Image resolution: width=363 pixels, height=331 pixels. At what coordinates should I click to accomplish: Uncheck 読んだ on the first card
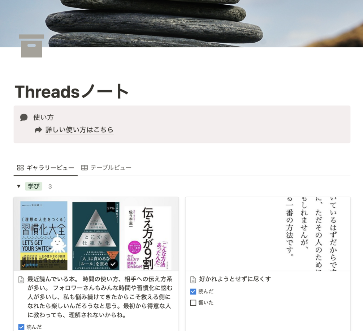click(x=21, y=327)
